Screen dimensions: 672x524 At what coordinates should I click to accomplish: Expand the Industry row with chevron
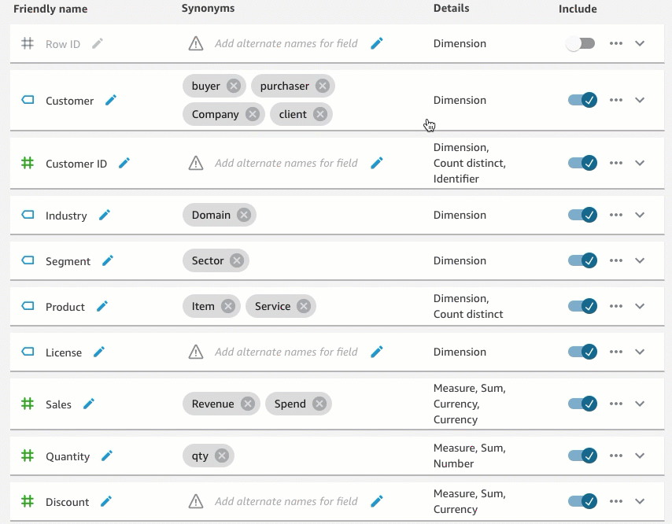(x=640, y=215)
